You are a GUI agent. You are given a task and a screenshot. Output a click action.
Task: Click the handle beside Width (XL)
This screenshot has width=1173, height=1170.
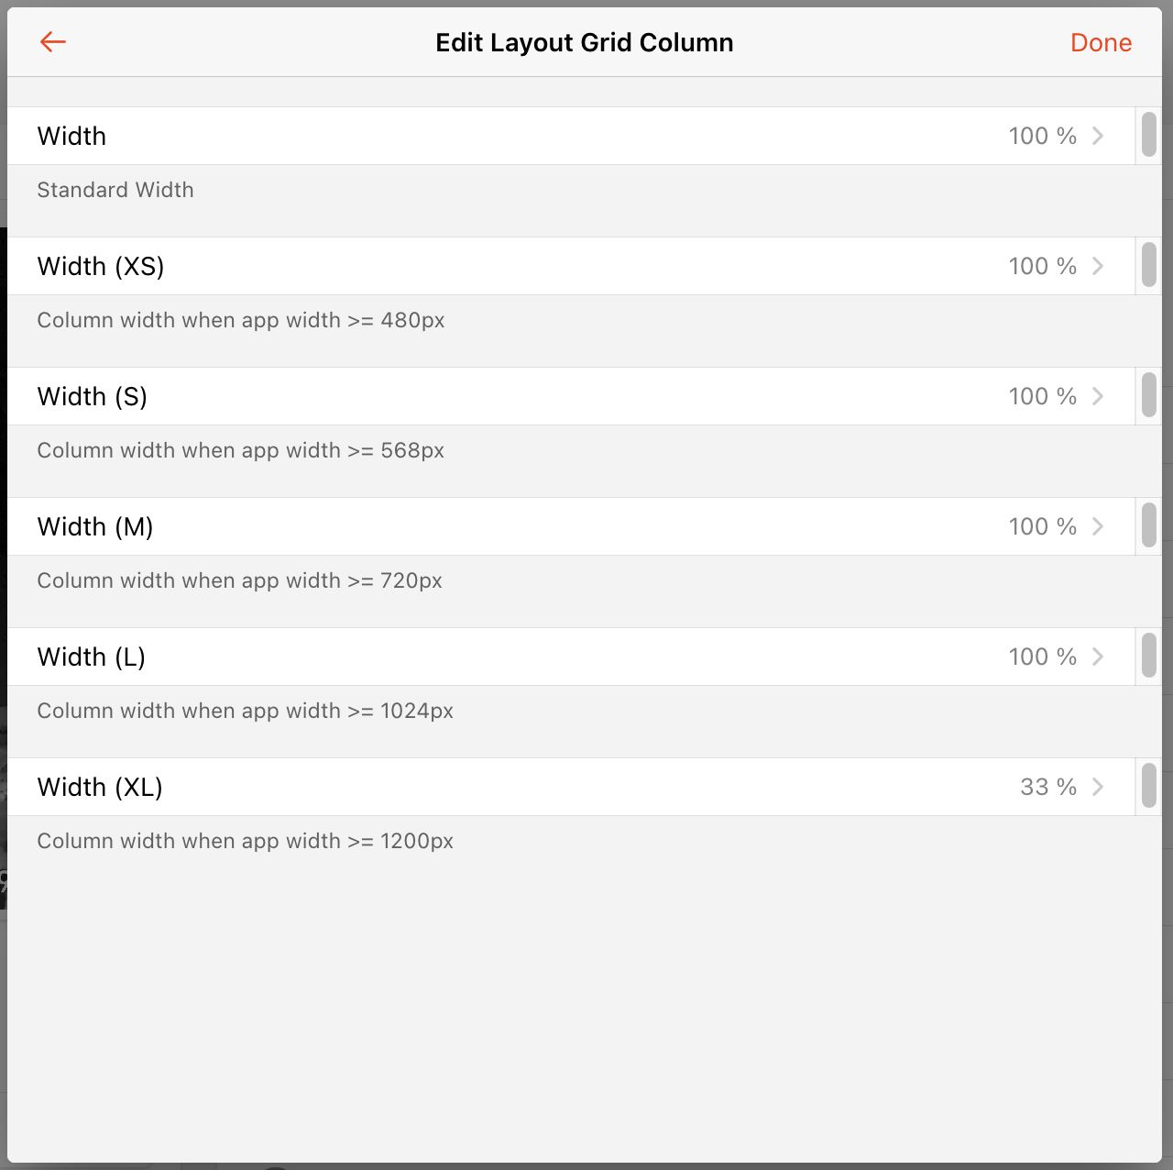tap(1149, 787)
